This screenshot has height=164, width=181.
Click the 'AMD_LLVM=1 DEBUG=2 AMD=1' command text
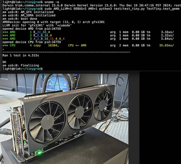75,9
